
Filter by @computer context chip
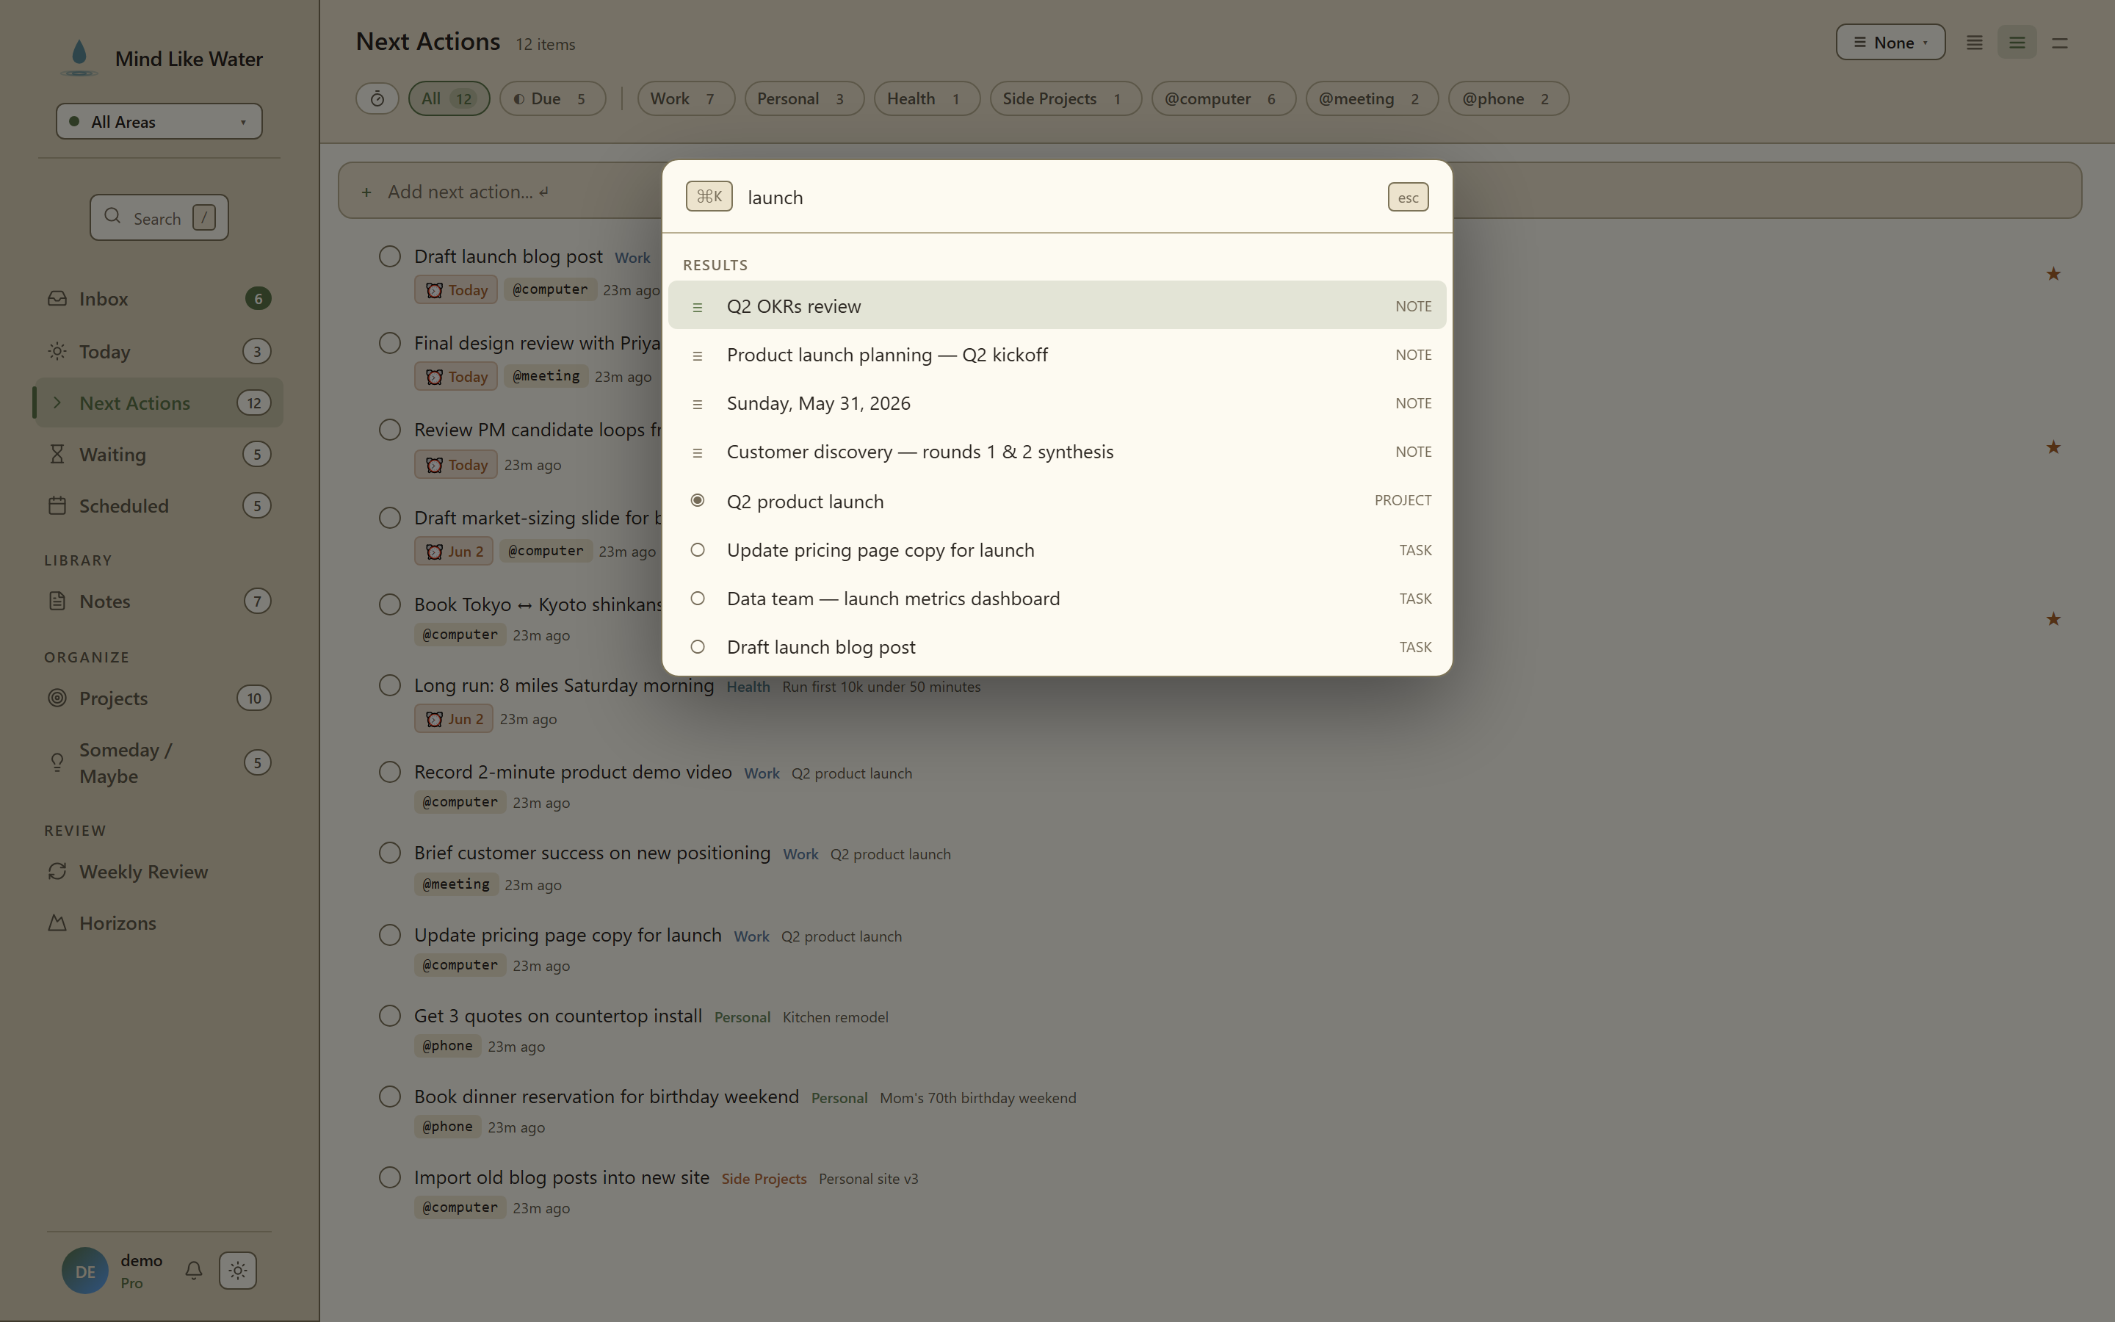coord(1223,99)
